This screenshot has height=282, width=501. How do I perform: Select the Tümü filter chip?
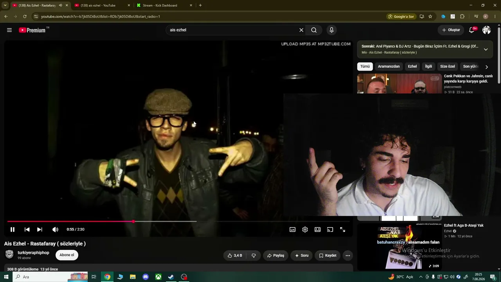(365, 67)
